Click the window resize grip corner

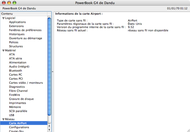click(188, 130)
